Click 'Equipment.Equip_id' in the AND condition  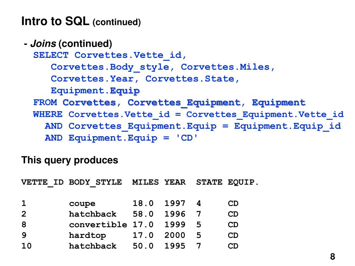coord(287,126)
